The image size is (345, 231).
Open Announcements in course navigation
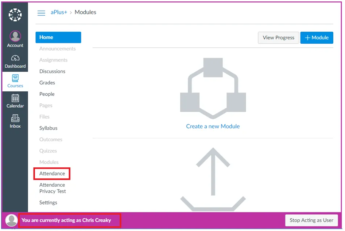pyautogui.click(x=57, y=49)
